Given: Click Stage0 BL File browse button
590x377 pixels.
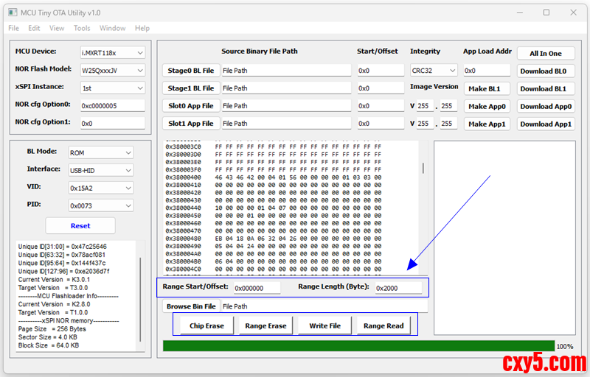Looking at the screenshot, I should (190, 71).
